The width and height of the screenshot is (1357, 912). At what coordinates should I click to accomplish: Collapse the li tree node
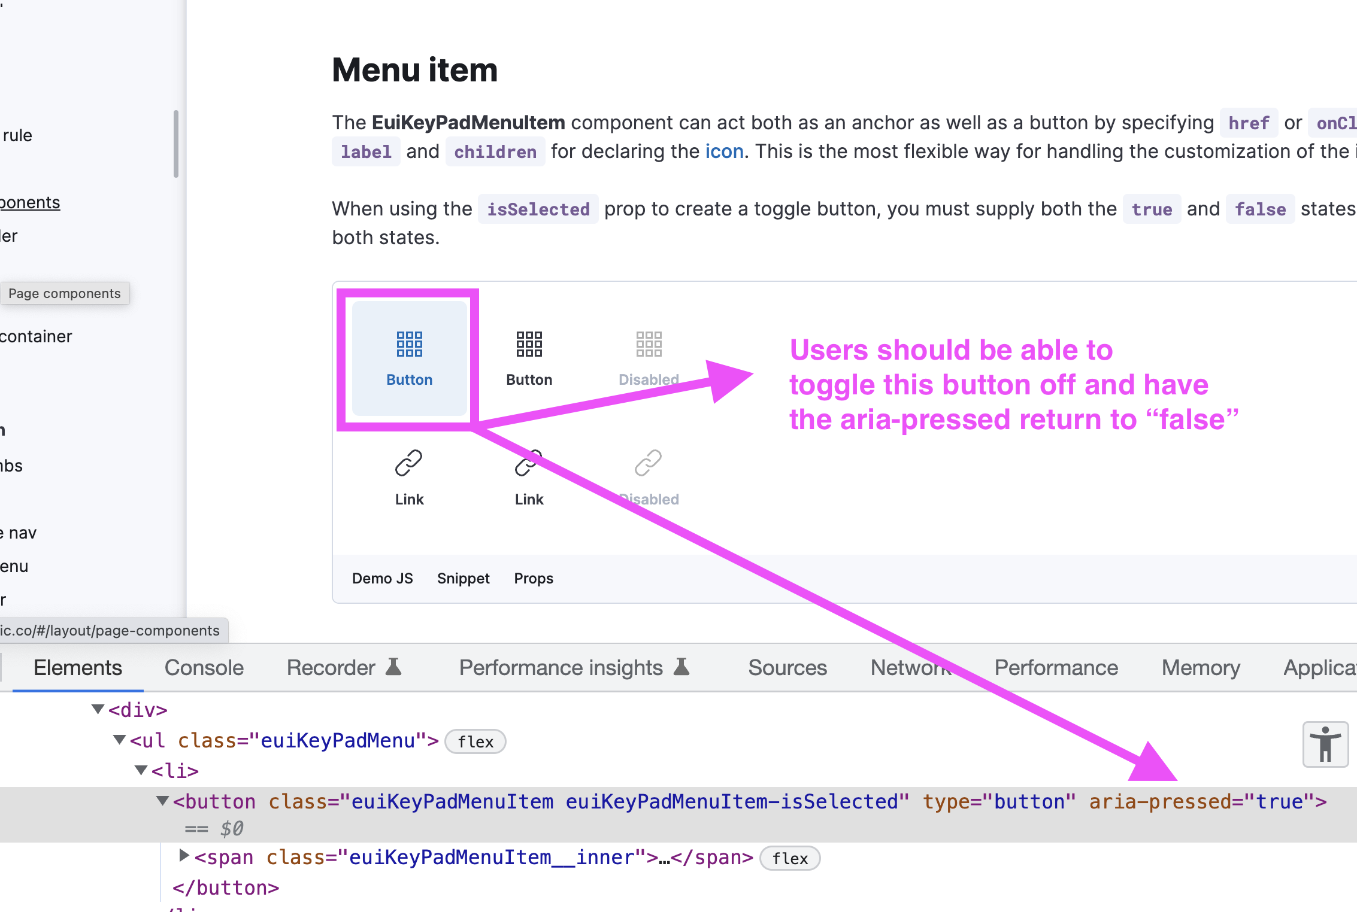click(x=140, y=771)
